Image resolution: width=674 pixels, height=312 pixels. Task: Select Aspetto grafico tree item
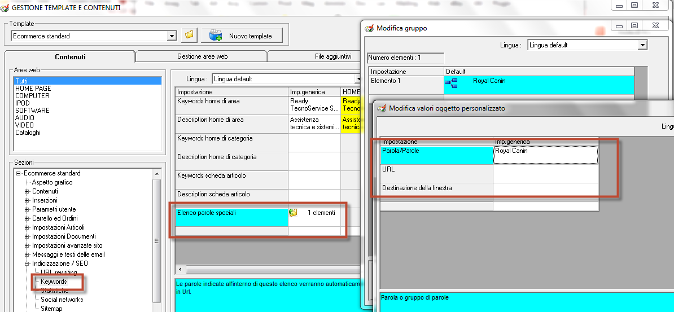pos(52,182)
